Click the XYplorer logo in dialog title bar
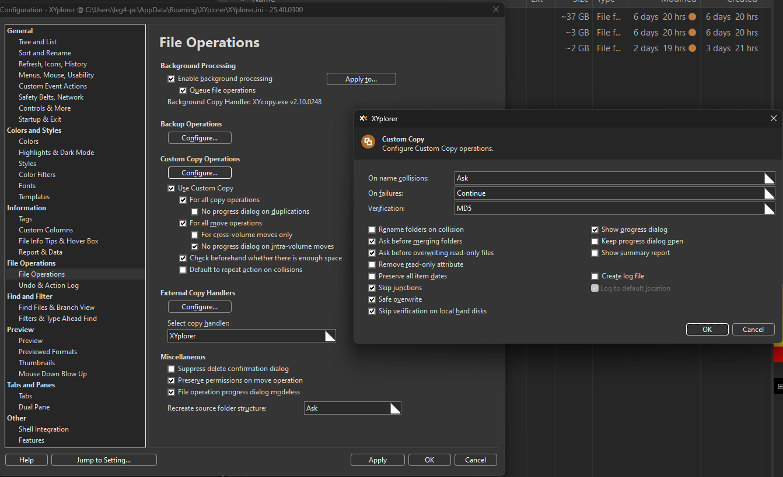Image resolution: width=783 pixels, height=477 pixels. click(363, 118)
